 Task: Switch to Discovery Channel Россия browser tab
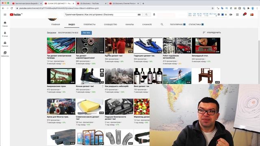pos(124,3)
